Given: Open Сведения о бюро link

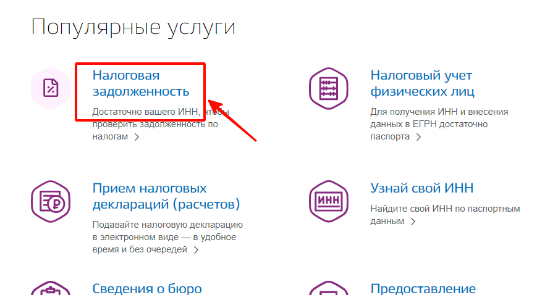Looking at the screenshot, I should pos(147,288).
